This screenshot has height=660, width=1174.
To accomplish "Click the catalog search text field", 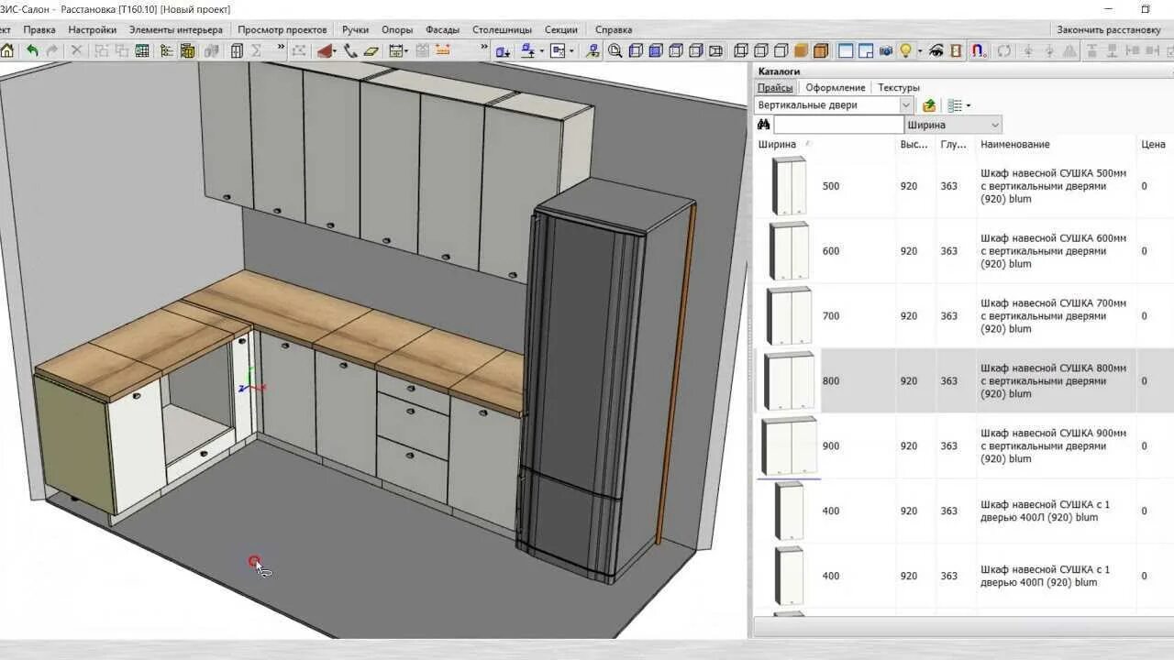I will pos(838,125).
